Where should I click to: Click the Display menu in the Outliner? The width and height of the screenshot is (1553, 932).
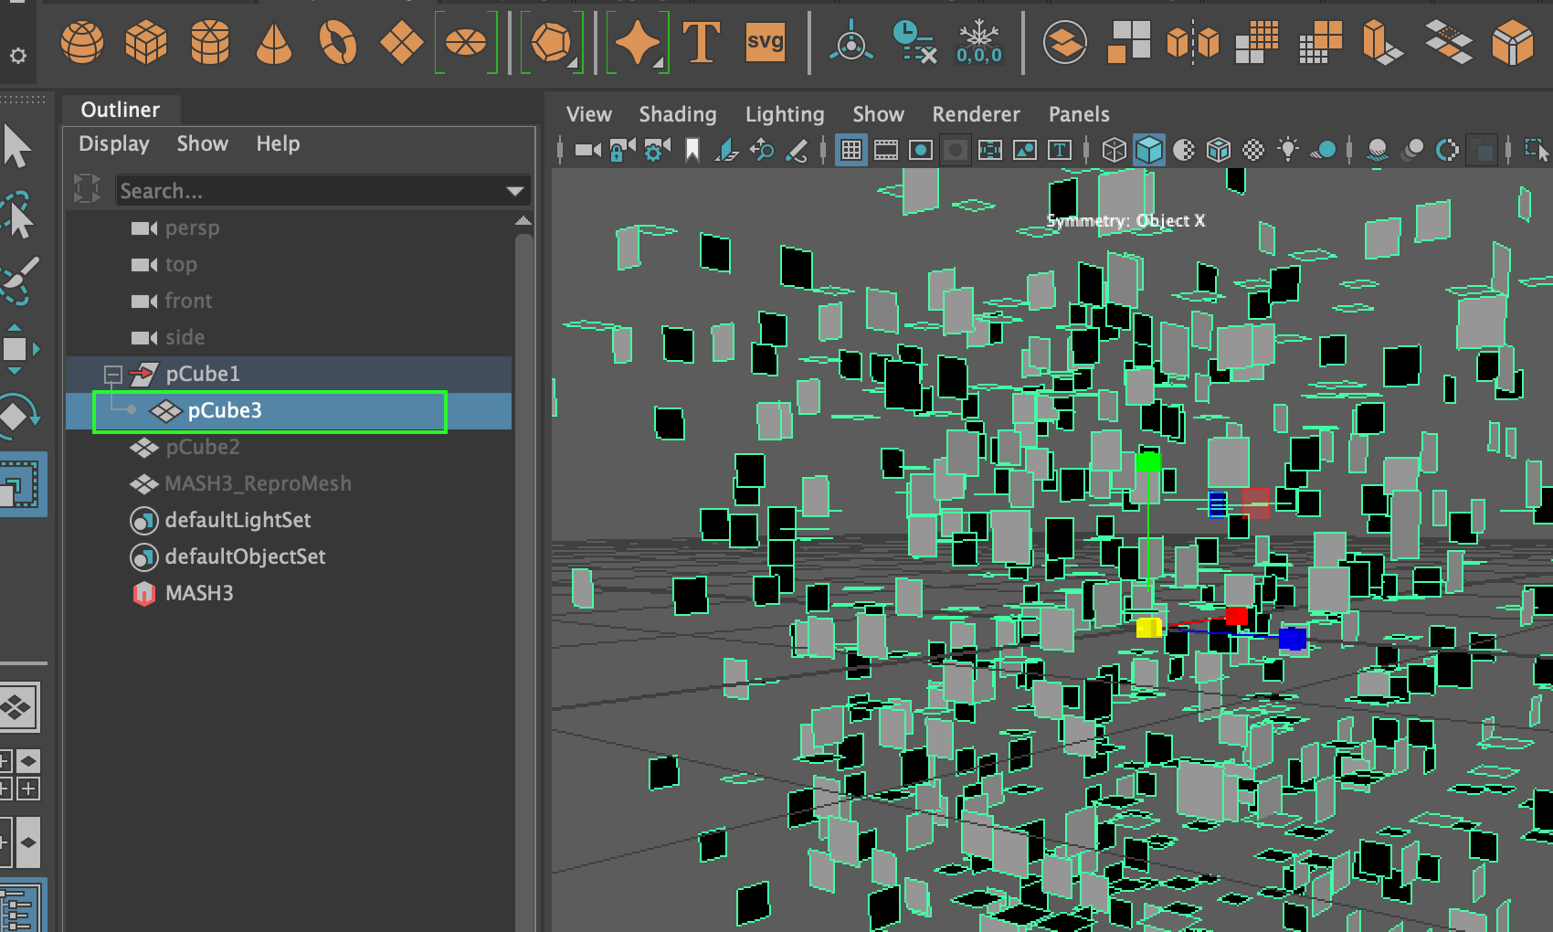113,143
